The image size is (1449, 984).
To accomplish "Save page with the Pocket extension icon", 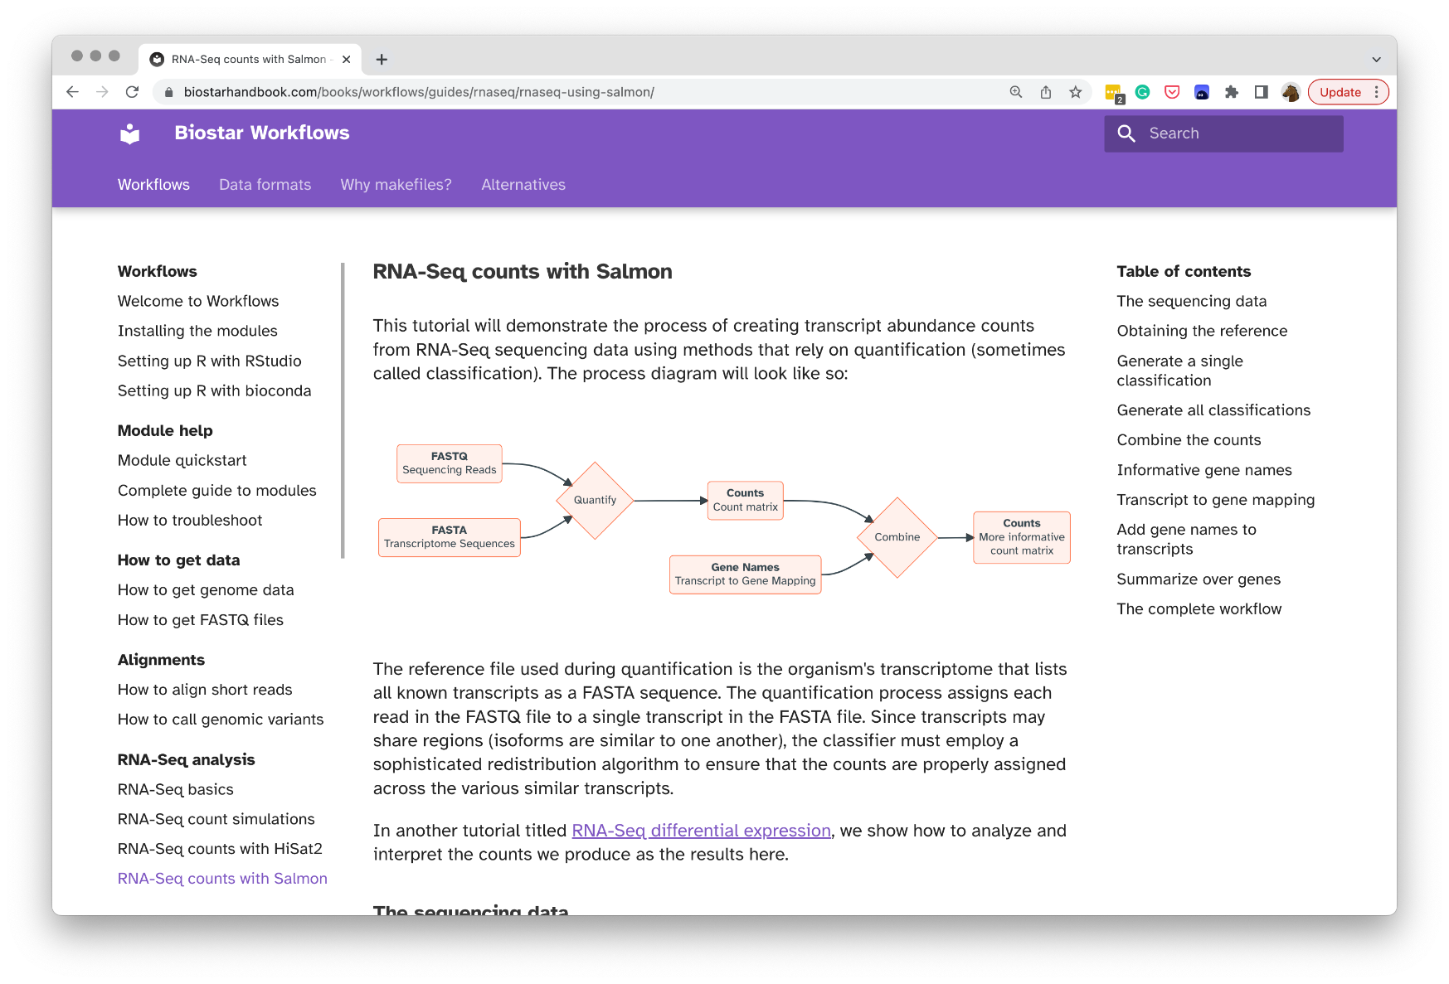I will 1172,92.
